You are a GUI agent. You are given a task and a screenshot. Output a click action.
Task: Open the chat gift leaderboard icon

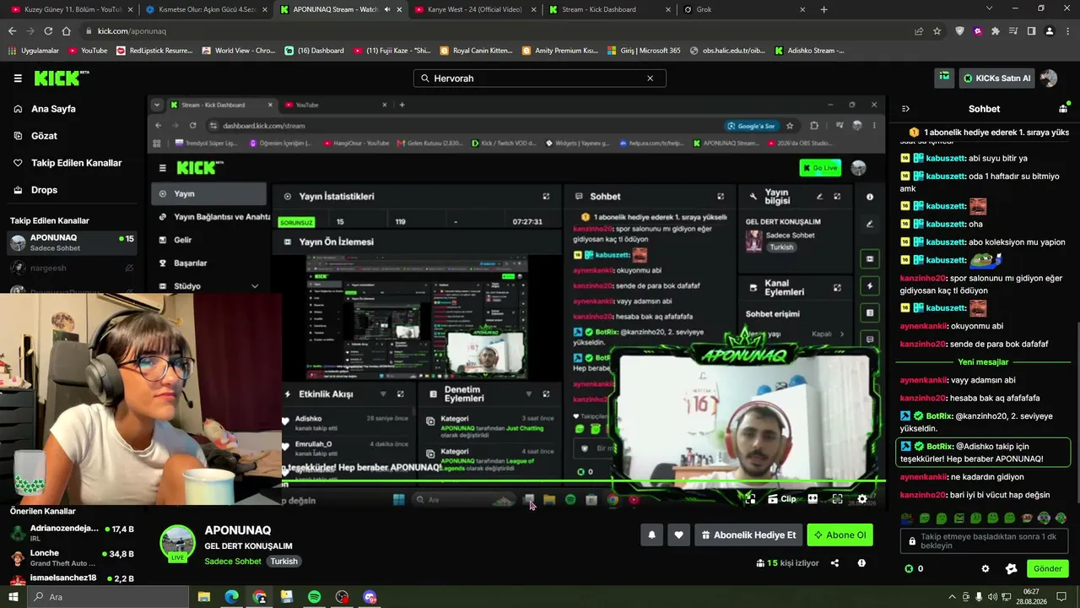[x=1063, y=109]
